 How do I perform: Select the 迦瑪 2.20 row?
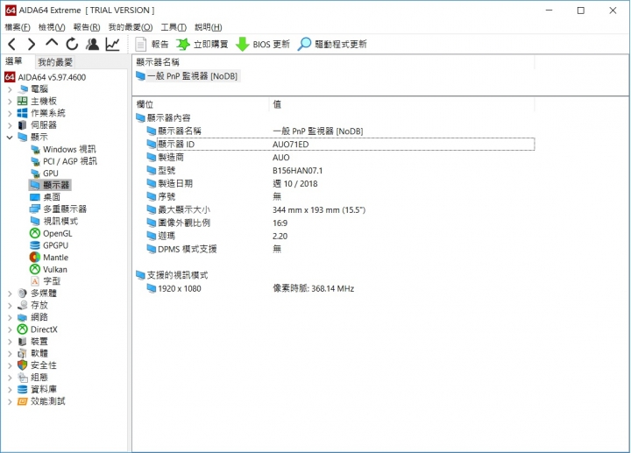tap(340, 236)
